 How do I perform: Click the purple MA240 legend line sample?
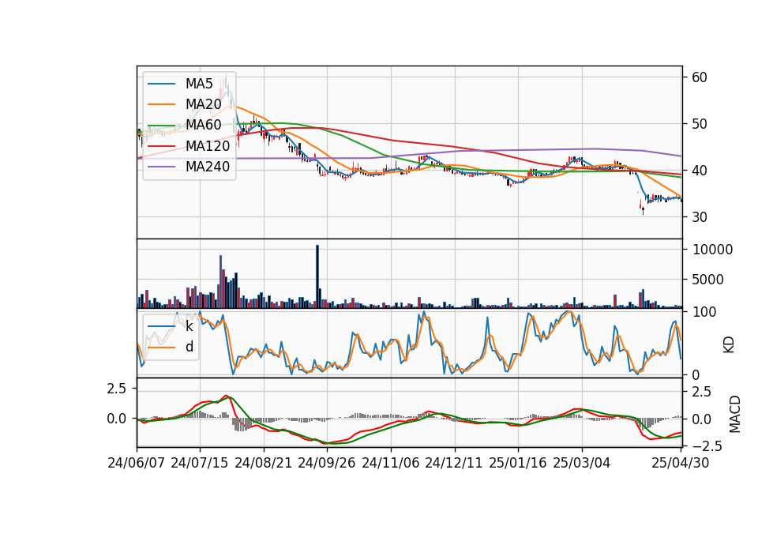click(x=161, y=167)
